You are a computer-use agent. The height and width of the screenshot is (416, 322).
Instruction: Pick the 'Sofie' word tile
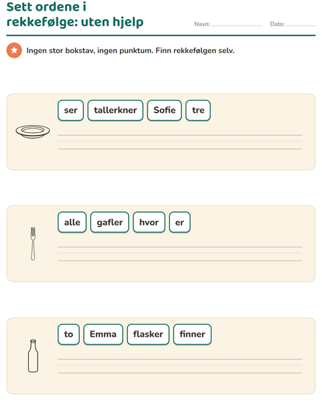click(164, 110)
